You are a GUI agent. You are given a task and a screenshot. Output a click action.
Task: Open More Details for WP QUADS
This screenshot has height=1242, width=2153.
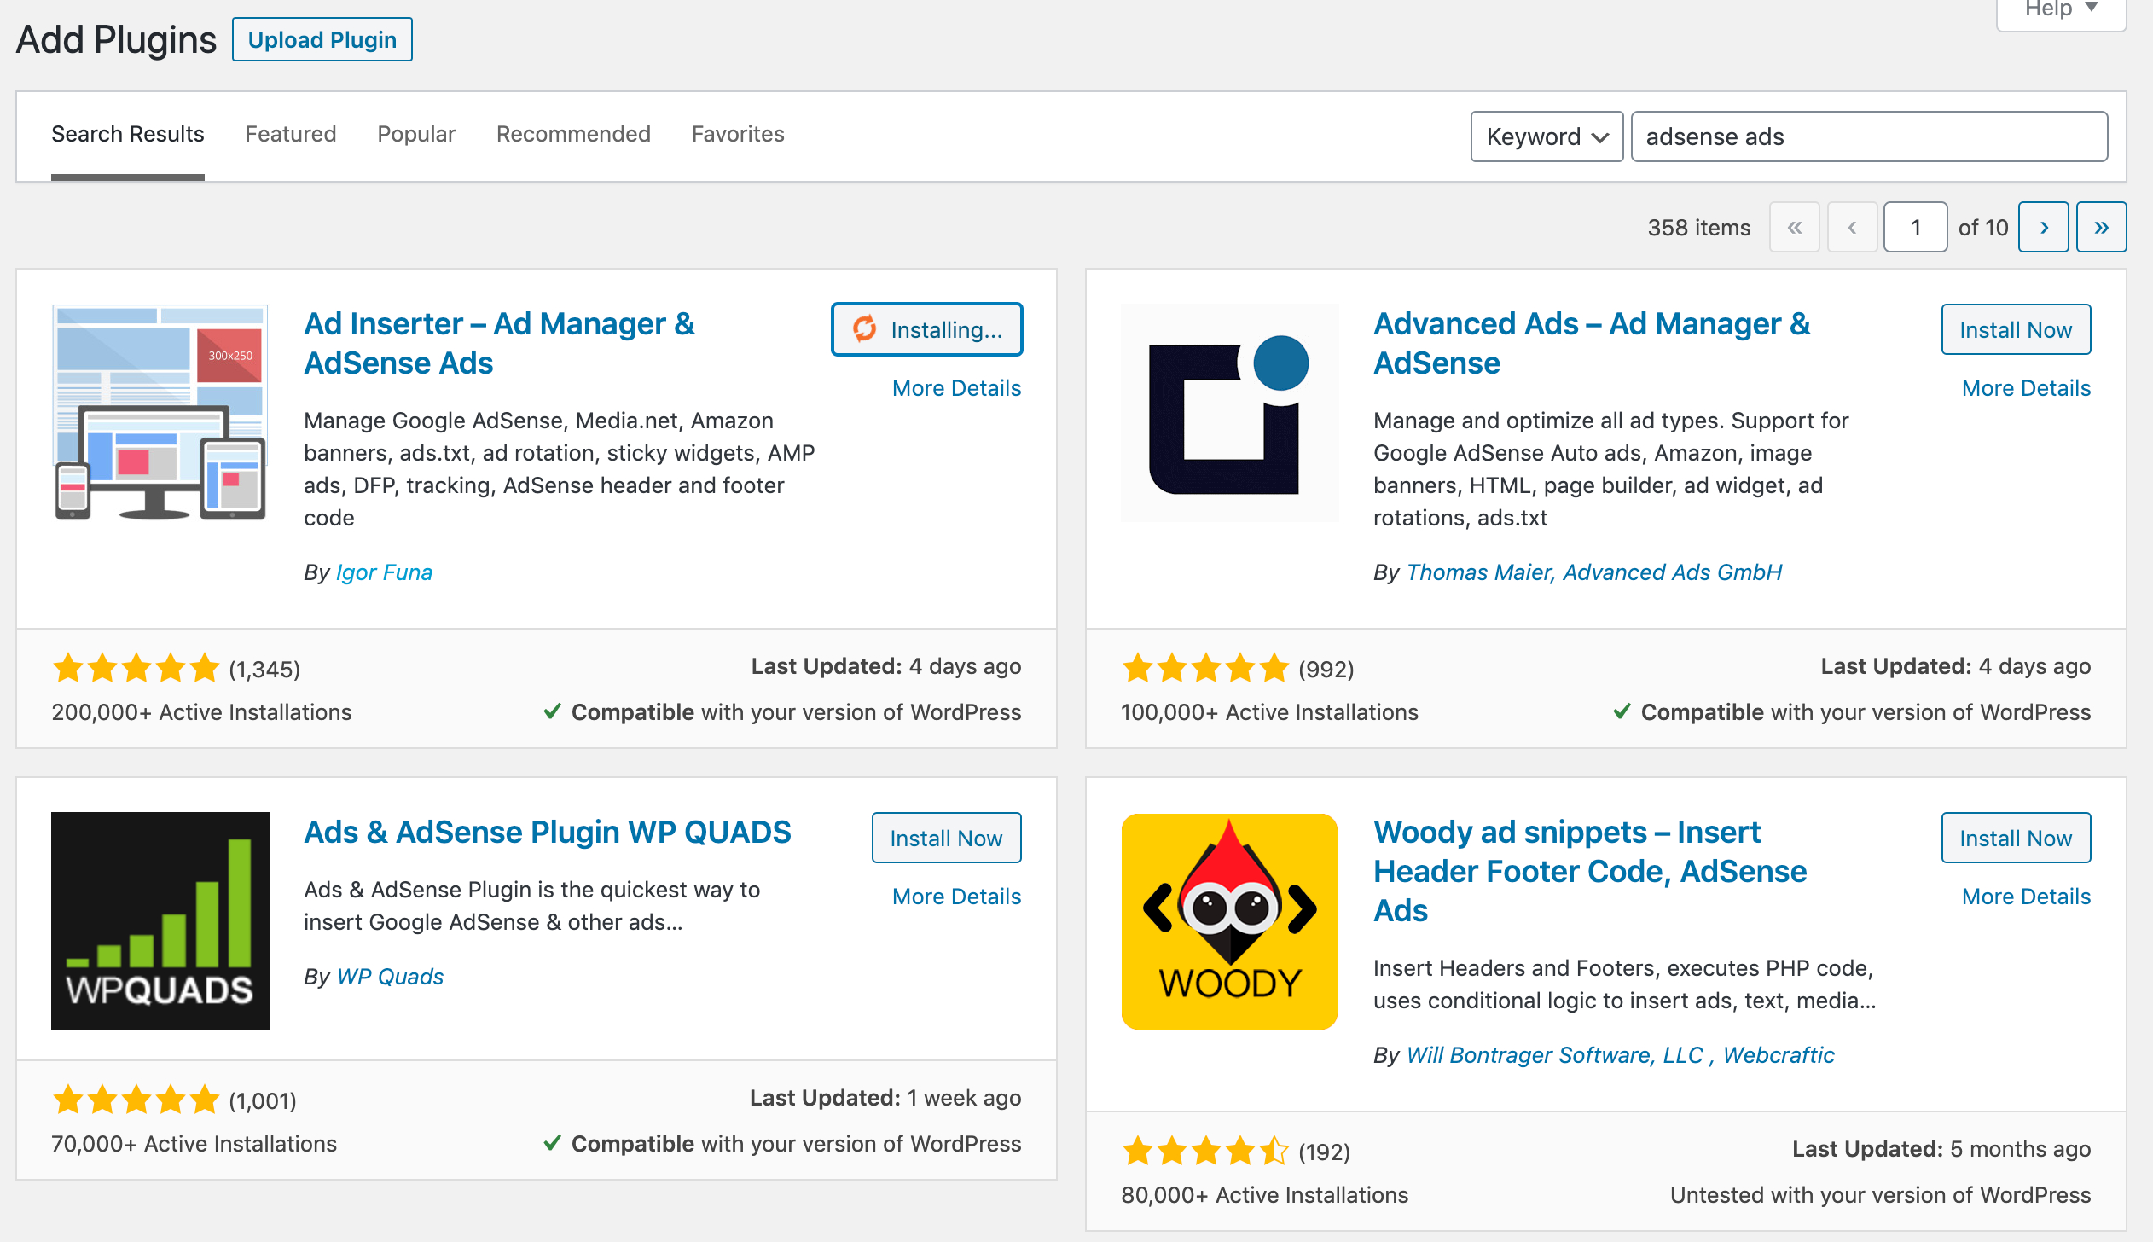click(956, 897)
